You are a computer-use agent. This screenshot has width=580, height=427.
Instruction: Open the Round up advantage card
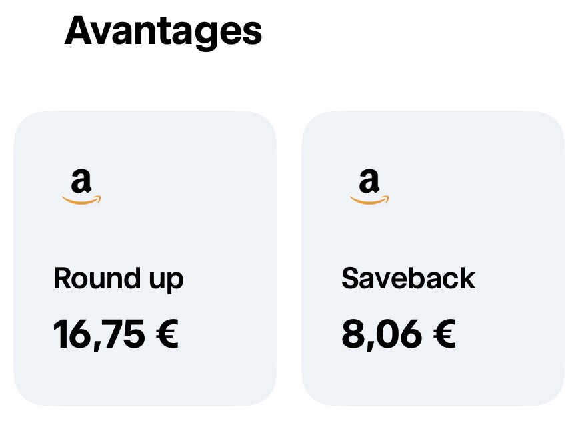tap(145, 258)
